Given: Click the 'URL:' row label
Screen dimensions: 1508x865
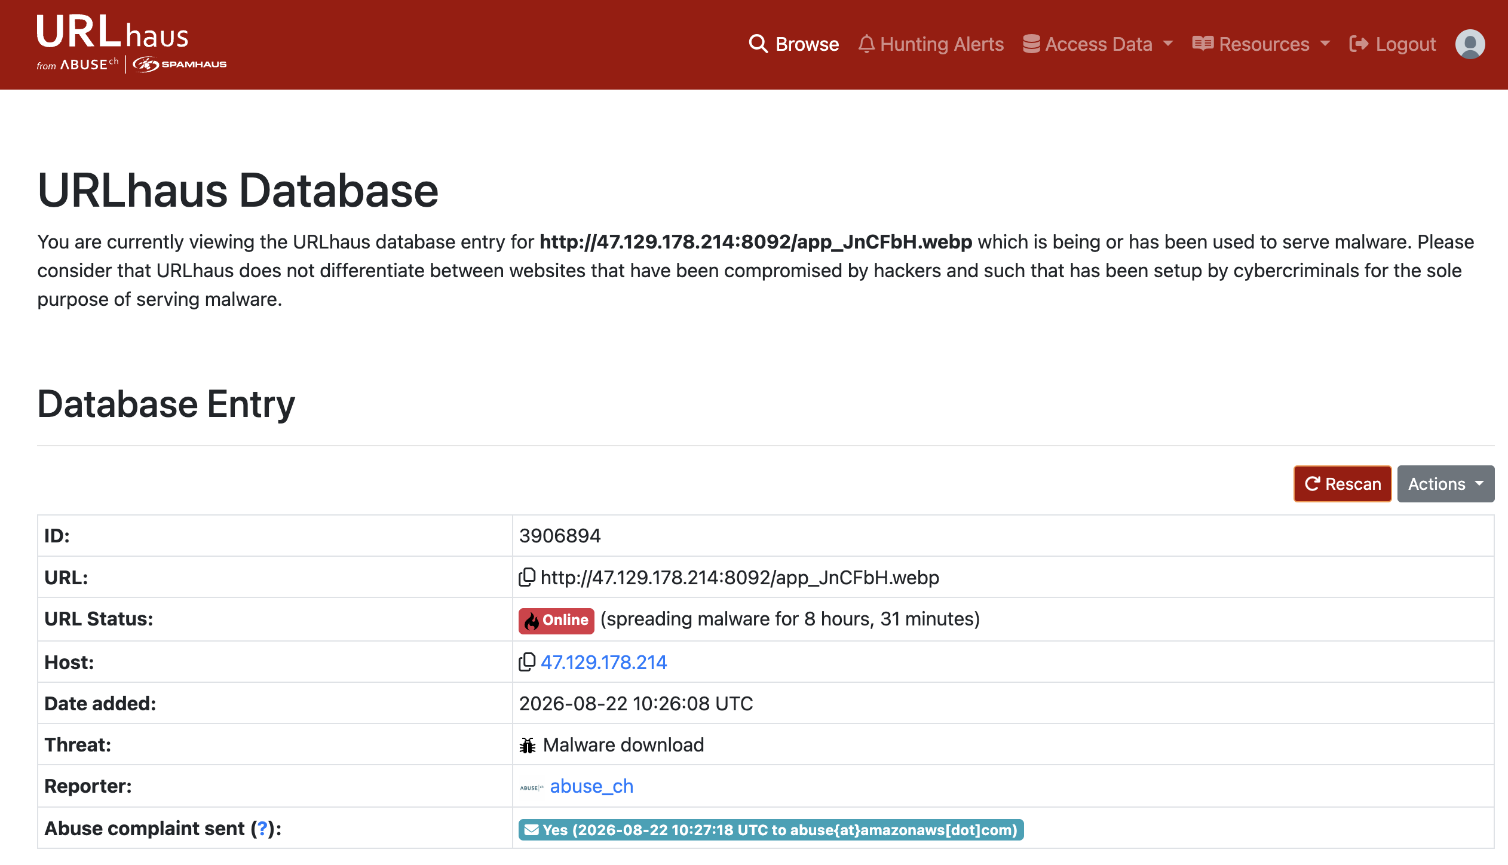Looking at the screenshot, I should coord(66,578).
